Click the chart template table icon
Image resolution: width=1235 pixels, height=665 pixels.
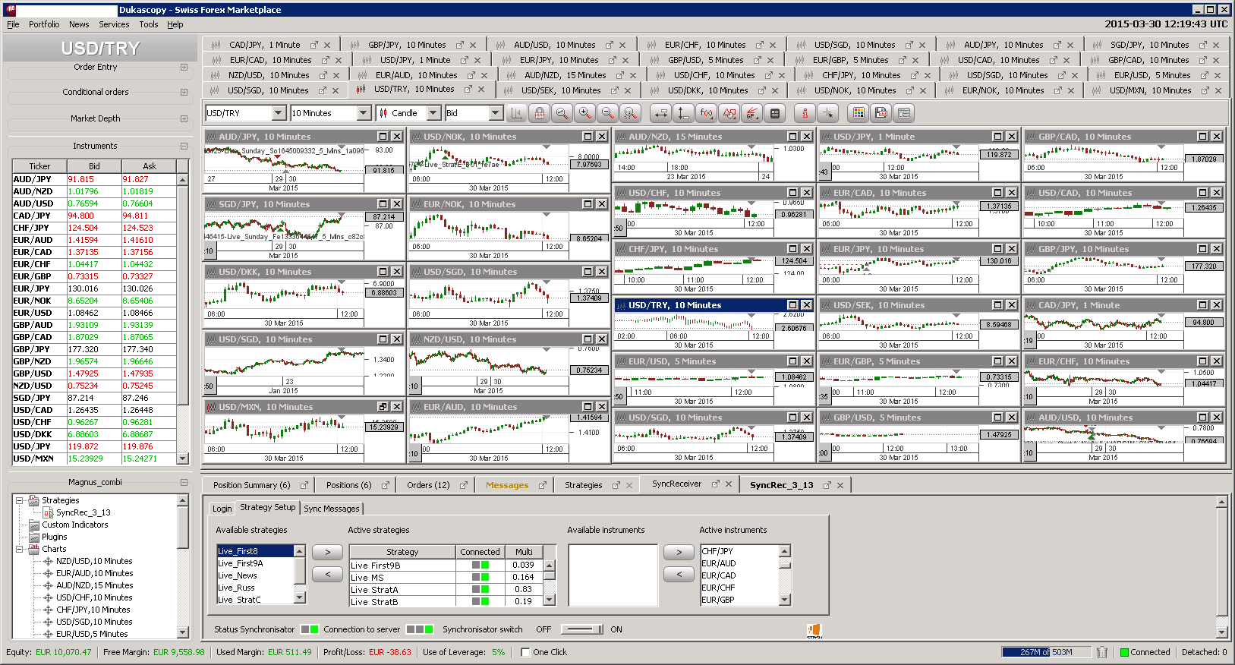[904, 113]
